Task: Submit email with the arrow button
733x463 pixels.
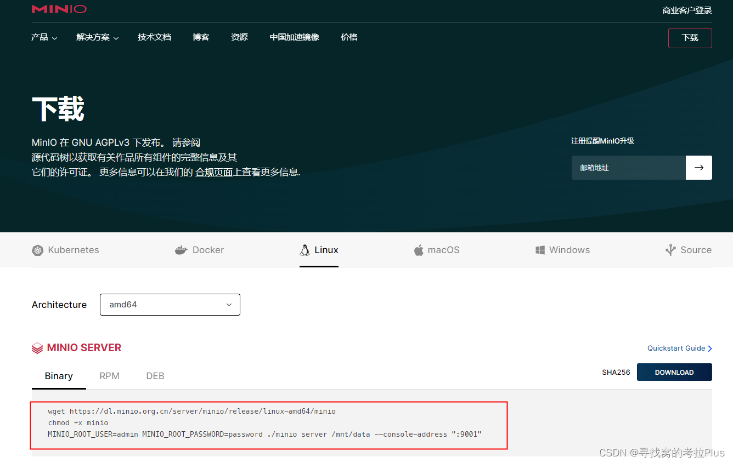Action: point(699,168)
